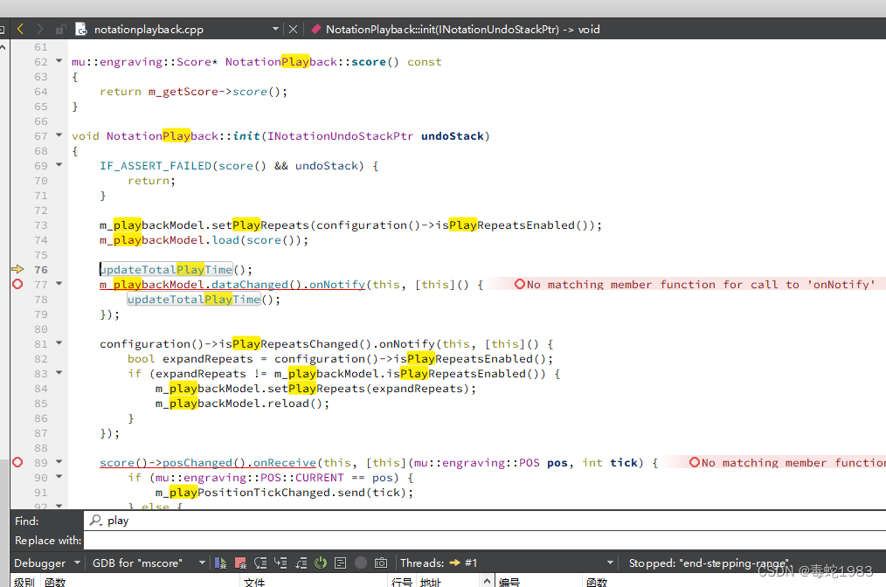
Task: Collapse the fold at line 62
Action: (59, 60)
